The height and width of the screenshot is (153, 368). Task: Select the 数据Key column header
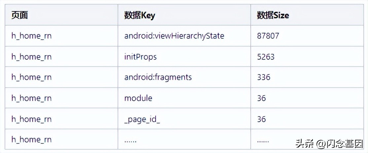[139, 15]
